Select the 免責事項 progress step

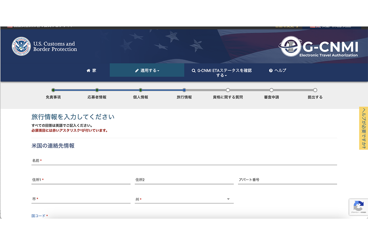53,90
